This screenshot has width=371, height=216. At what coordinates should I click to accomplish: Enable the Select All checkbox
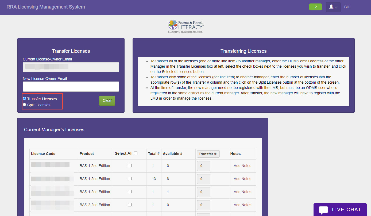point(136,153)
